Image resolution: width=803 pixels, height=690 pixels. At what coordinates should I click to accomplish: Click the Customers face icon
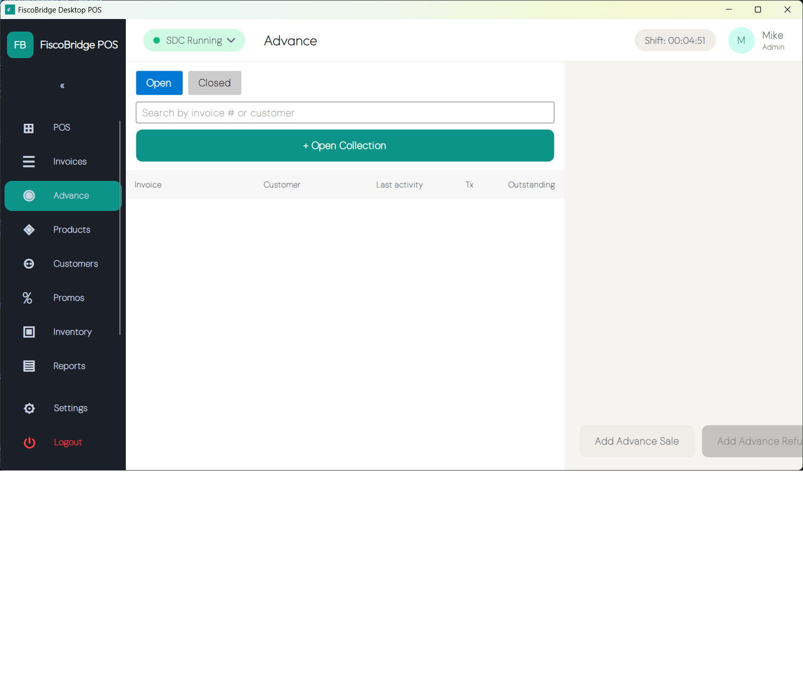(29, 264)
